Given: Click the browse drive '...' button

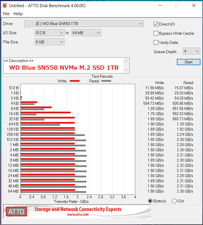Looking at the screenshot, I should click(29, 24).
